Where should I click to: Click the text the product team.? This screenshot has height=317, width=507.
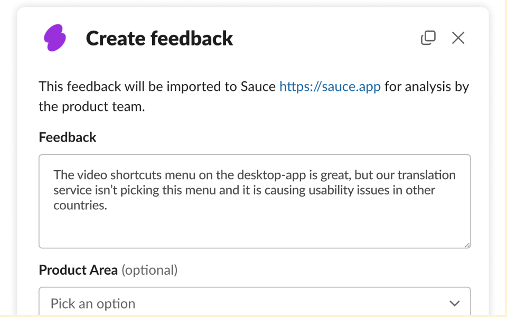pos(91,107)
